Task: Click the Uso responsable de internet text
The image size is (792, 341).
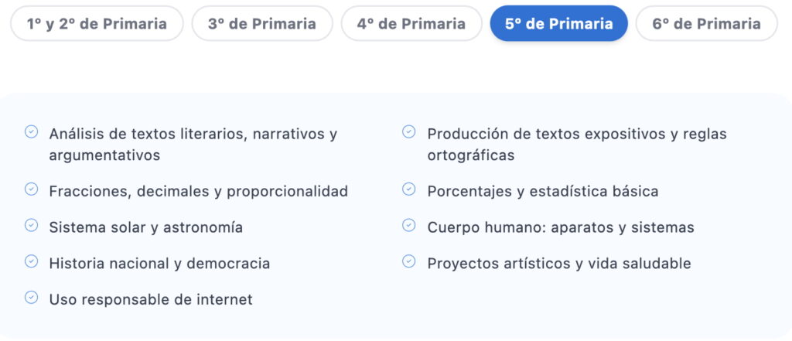Action: 151,299
